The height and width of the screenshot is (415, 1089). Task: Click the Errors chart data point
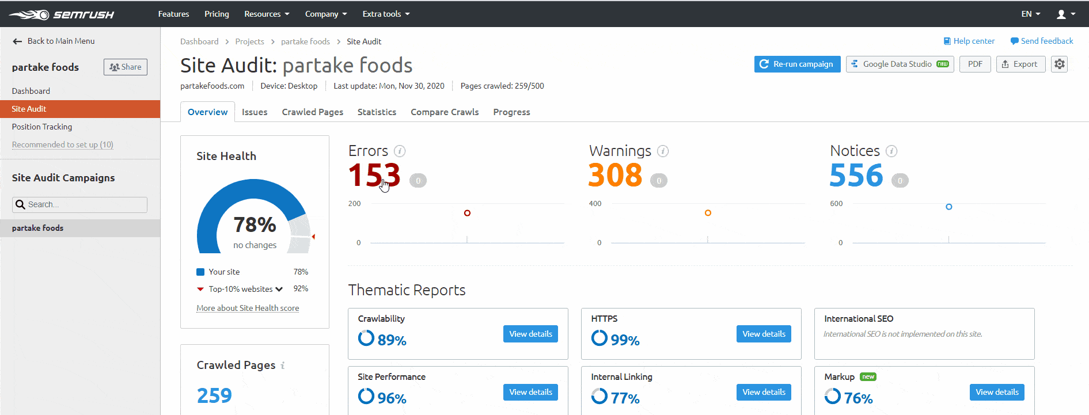(x=467, y=213)
